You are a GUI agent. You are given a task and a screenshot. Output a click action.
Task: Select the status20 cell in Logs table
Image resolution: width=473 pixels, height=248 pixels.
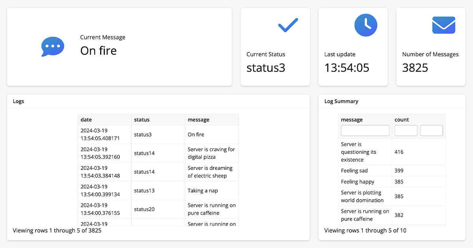coord(144,209)
